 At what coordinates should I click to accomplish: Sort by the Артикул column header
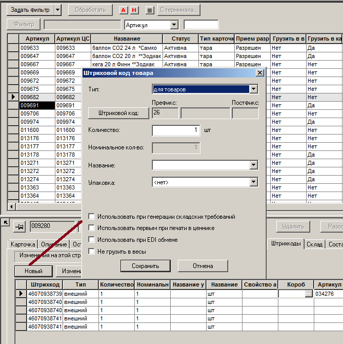(x=37, y=39)
